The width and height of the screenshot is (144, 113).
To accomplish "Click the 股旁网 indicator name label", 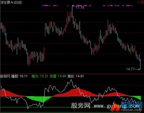I will tap(5, 76).
